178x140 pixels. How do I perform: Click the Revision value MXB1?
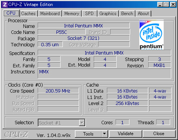click(160, 65)
